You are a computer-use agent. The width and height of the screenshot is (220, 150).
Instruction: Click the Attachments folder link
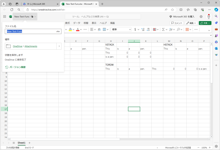tap(31, 46)
